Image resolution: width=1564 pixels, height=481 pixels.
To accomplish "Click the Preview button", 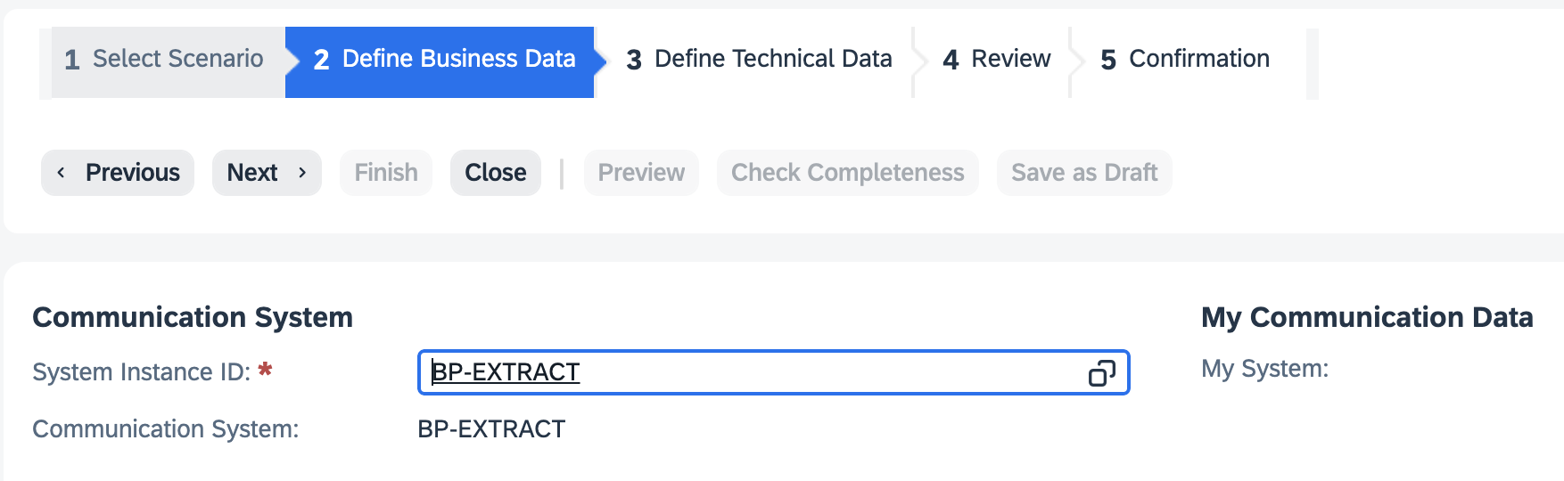I will click(641, 173).
